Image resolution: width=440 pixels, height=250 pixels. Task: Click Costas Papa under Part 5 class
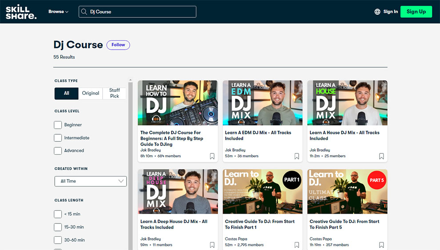click(x=320, y=239)
